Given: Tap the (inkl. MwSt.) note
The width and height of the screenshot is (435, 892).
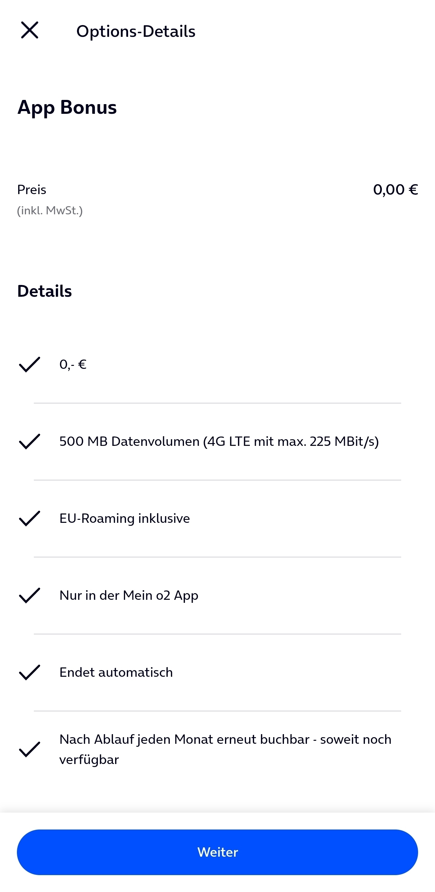Looking at the screenshot, I should (x=50, y=210).
